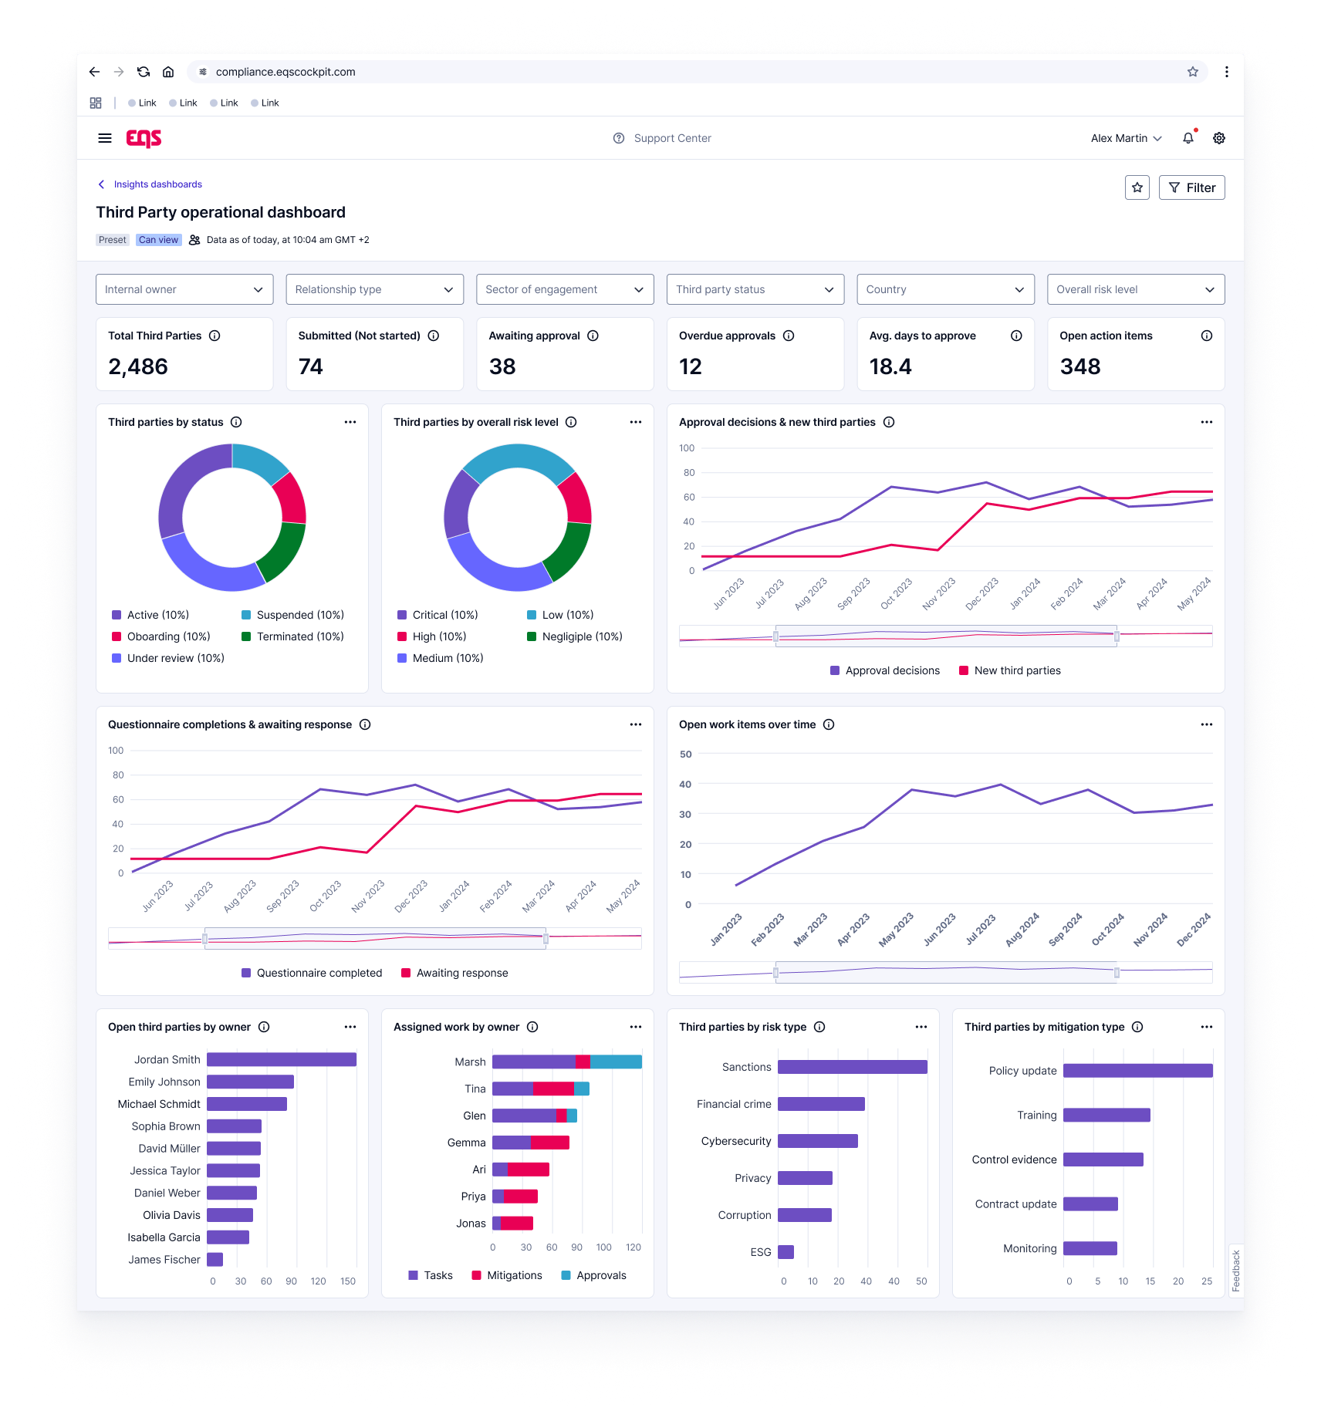This screenshot has width=1321, height=1411.
Task: Open the Country dropdown
Action: coord(946,289)
